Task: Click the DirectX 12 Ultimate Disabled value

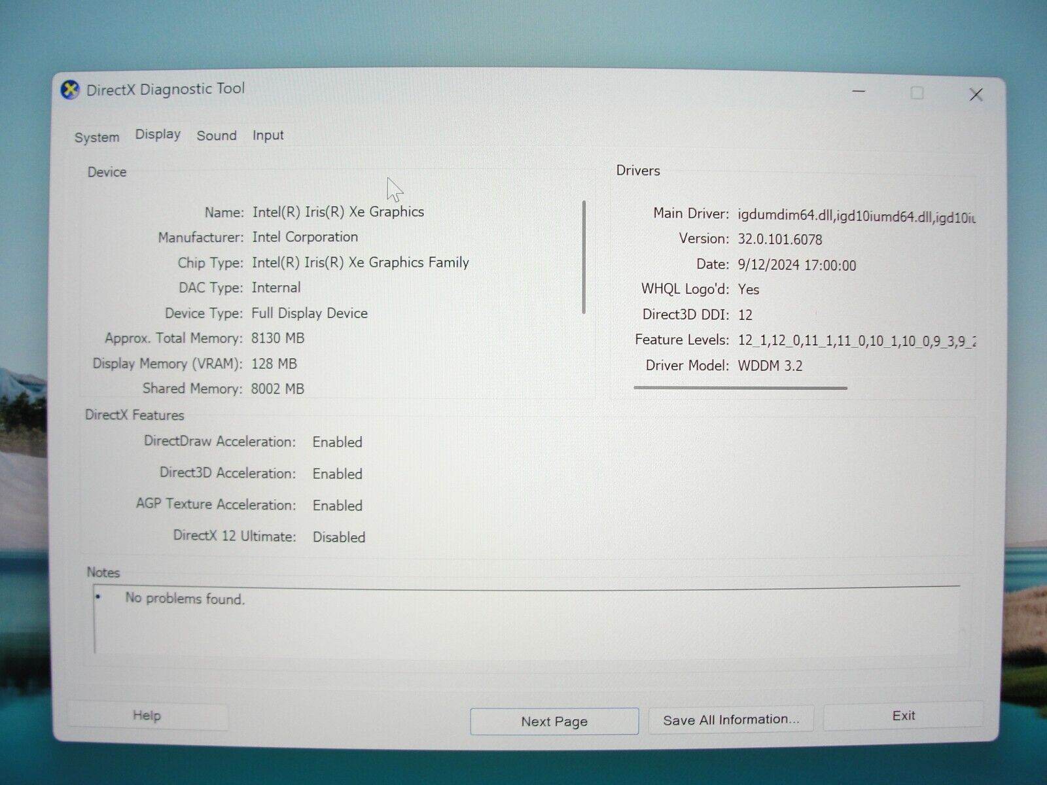Action: tap(339, 537)
